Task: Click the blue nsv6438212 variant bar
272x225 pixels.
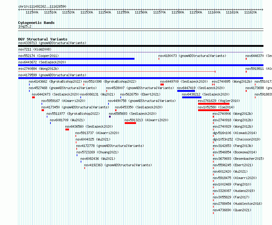Action: 192,97
